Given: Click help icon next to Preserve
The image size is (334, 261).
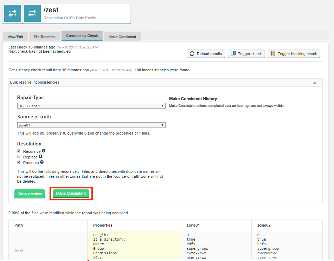Looking at the screenshot, I should 42,162.
